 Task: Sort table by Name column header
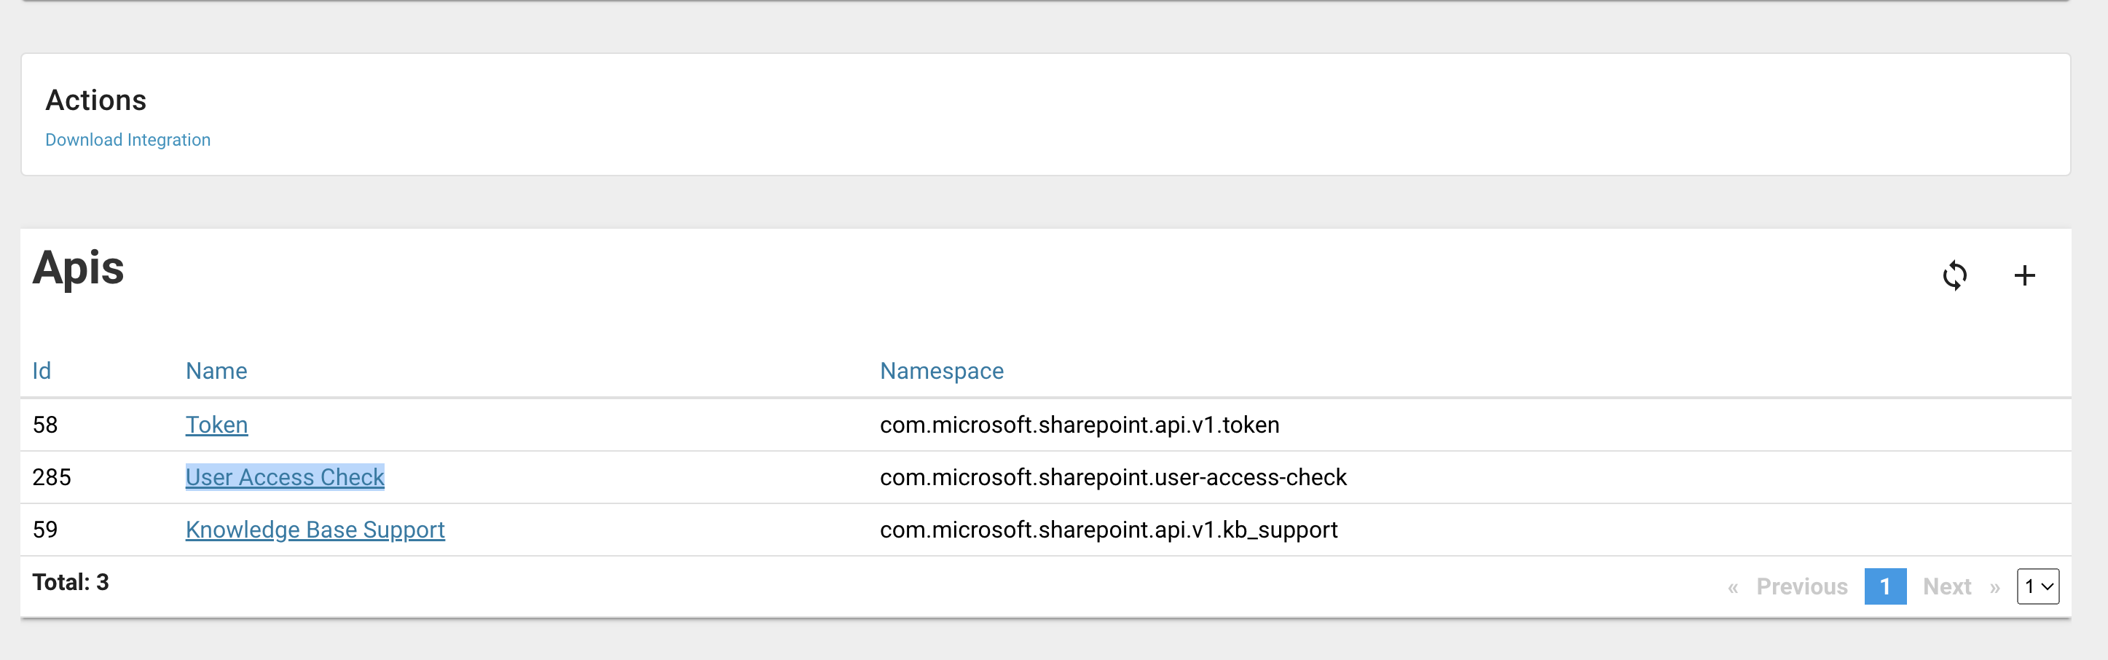pos(216,371)
